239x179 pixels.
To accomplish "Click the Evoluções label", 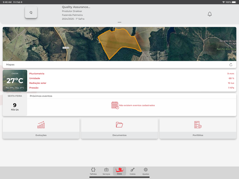I will [x=41, y=135].
